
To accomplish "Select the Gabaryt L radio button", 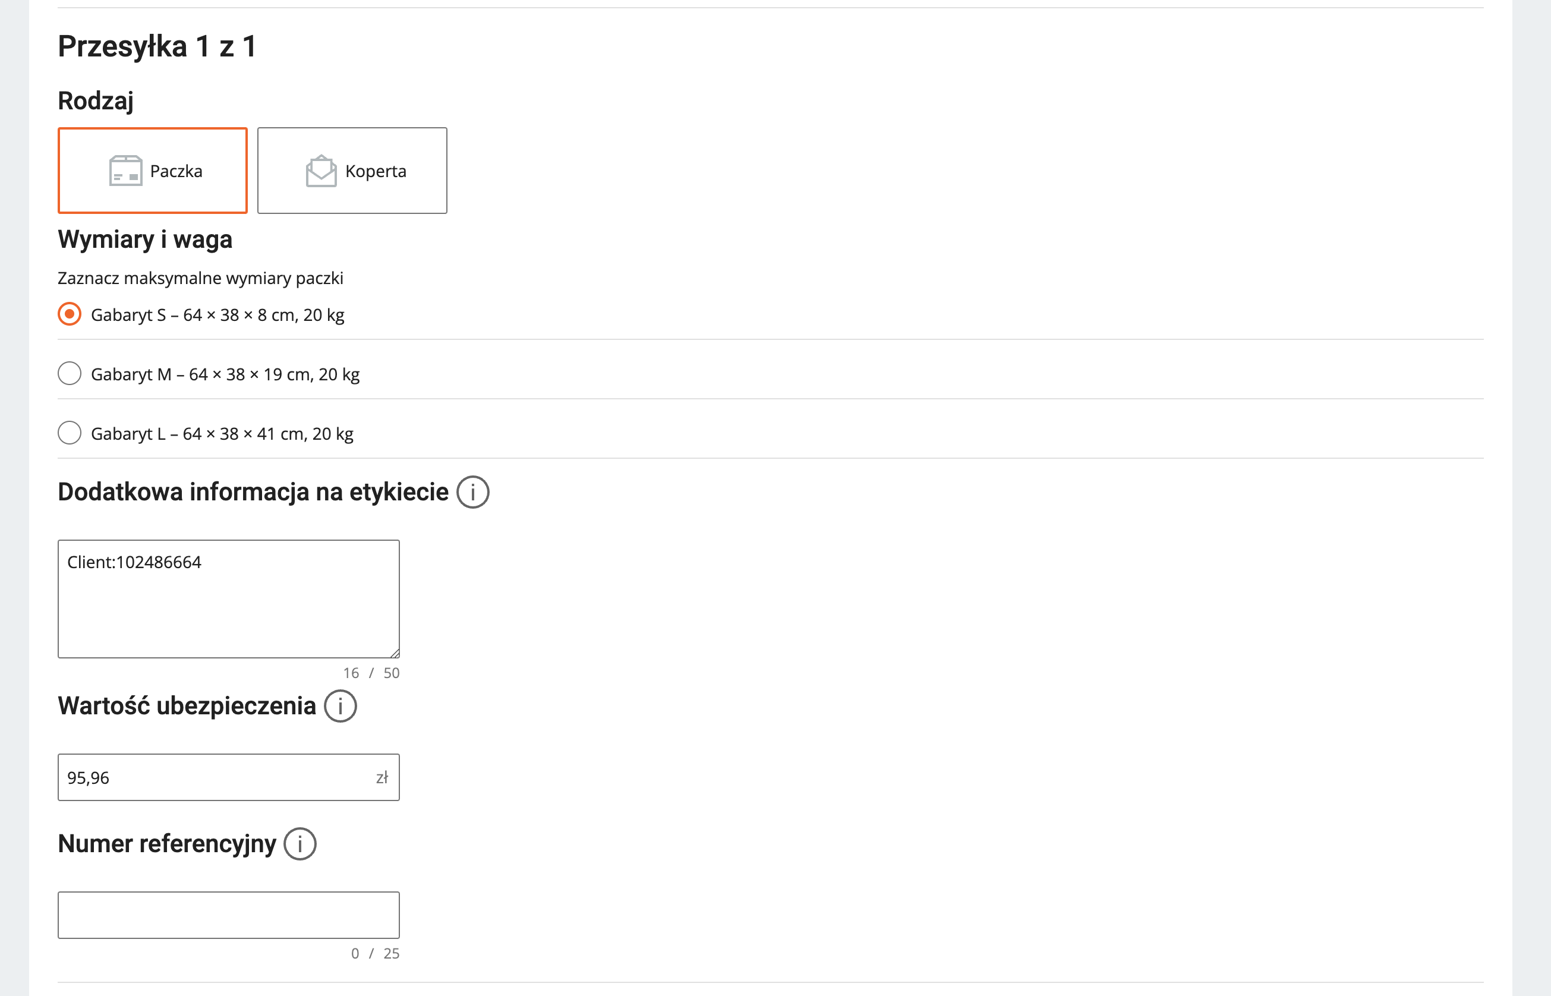I will point(69,433).
